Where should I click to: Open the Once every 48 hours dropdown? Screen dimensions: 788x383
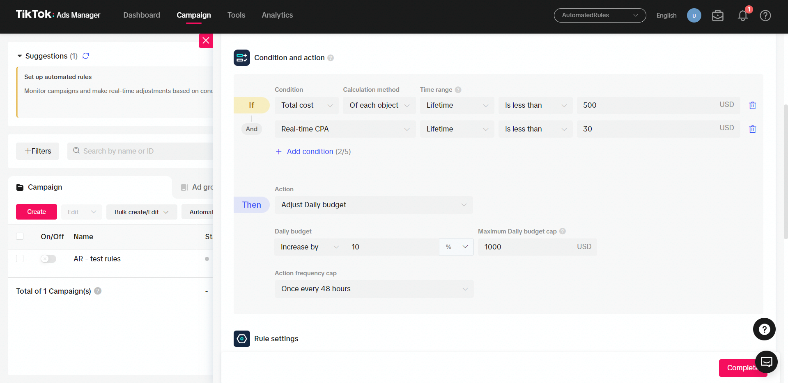[x=374, y=289]
